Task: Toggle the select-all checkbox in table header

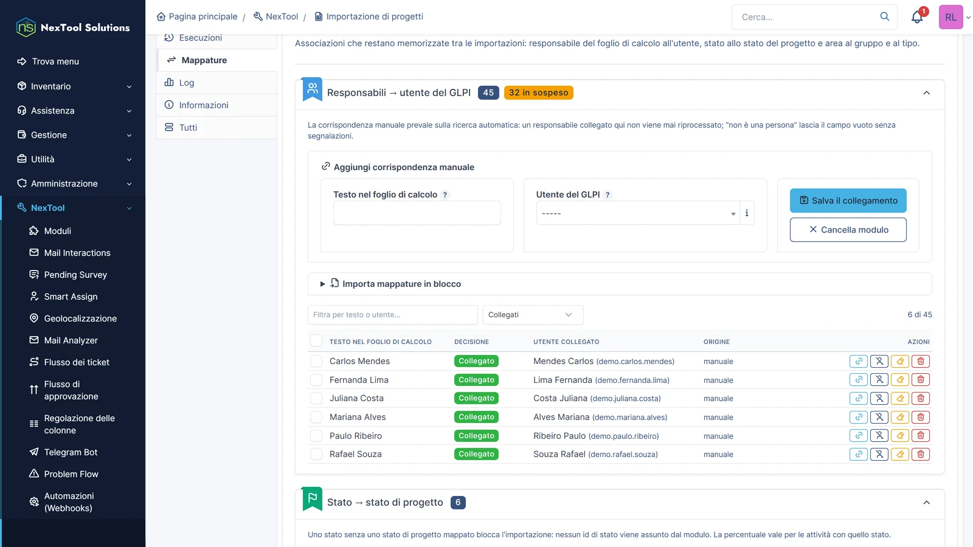Action: (316, 340)
